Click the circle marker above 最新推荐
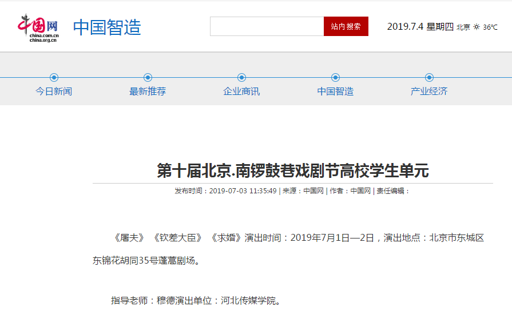 pos(148,77)
